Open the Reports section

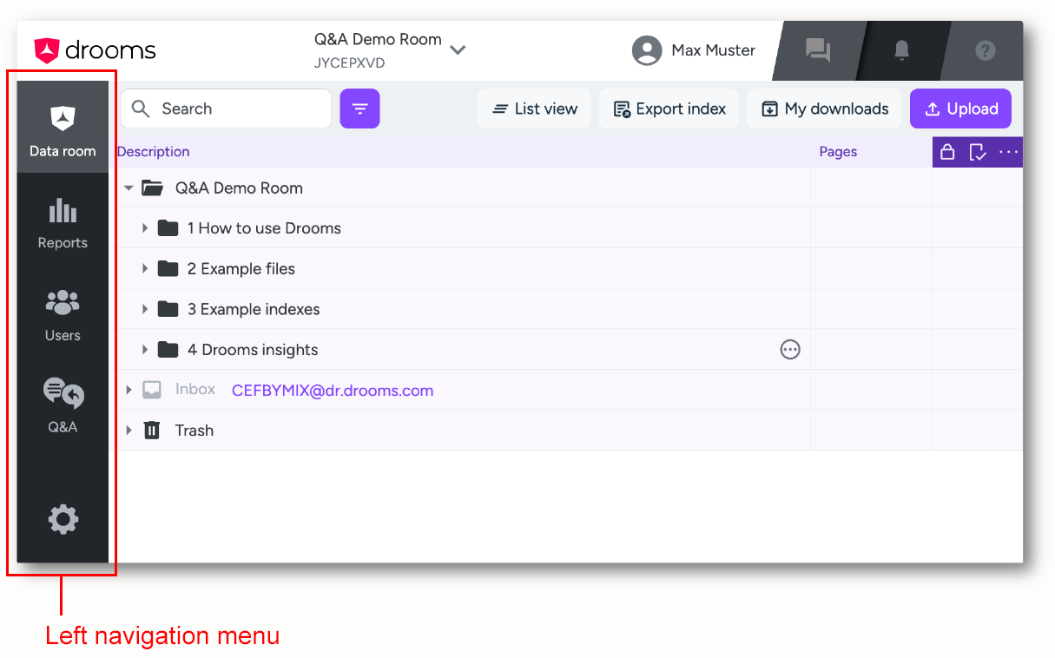(63, 223)
